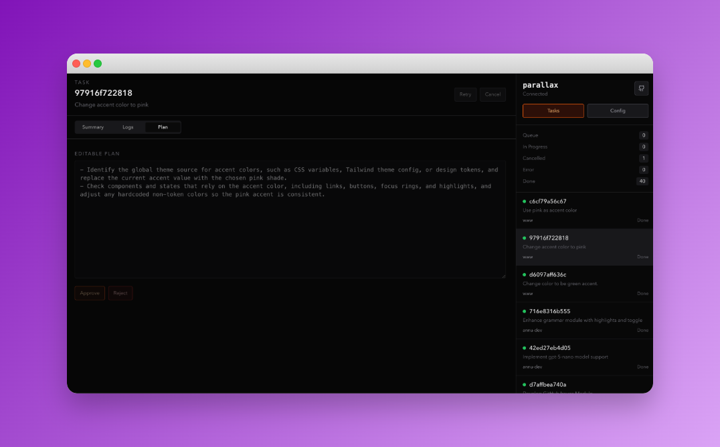Click the Cancel button
This screenshot has height=447, width=720.
[492, 94]
